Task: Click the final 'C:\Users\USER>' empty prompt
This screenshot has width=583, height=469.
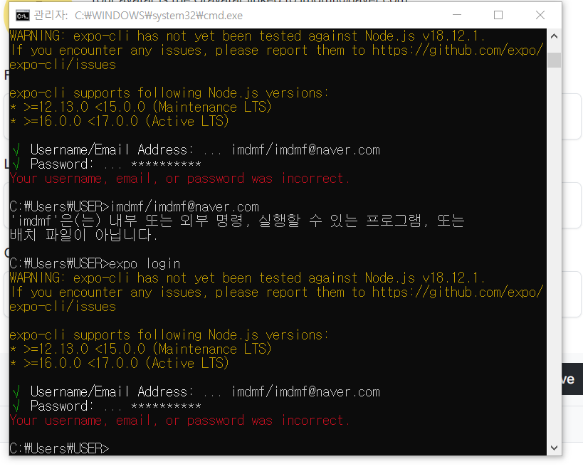Action: 59,448
